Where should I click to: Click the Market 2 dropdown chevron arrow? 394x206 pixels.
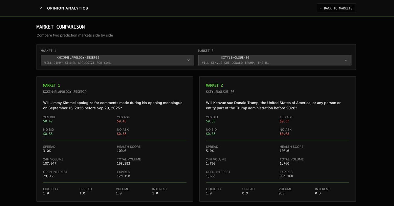[x=346, y=60]
